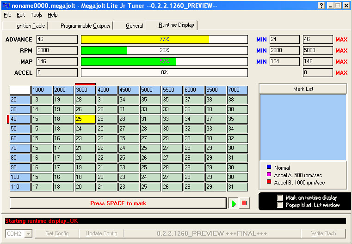The height and width of the screenshot is (244, 352).
Task: Click cell 27 at load 60, 5000 RPM
Action: click(x=150, y=138)
